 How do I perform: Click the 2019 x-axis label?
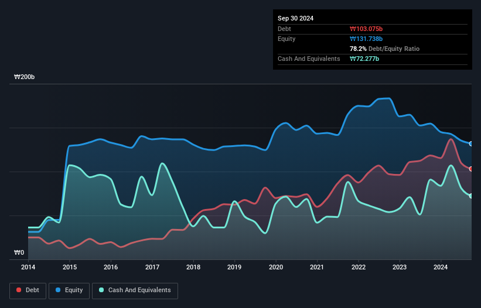tap(234, 267)
